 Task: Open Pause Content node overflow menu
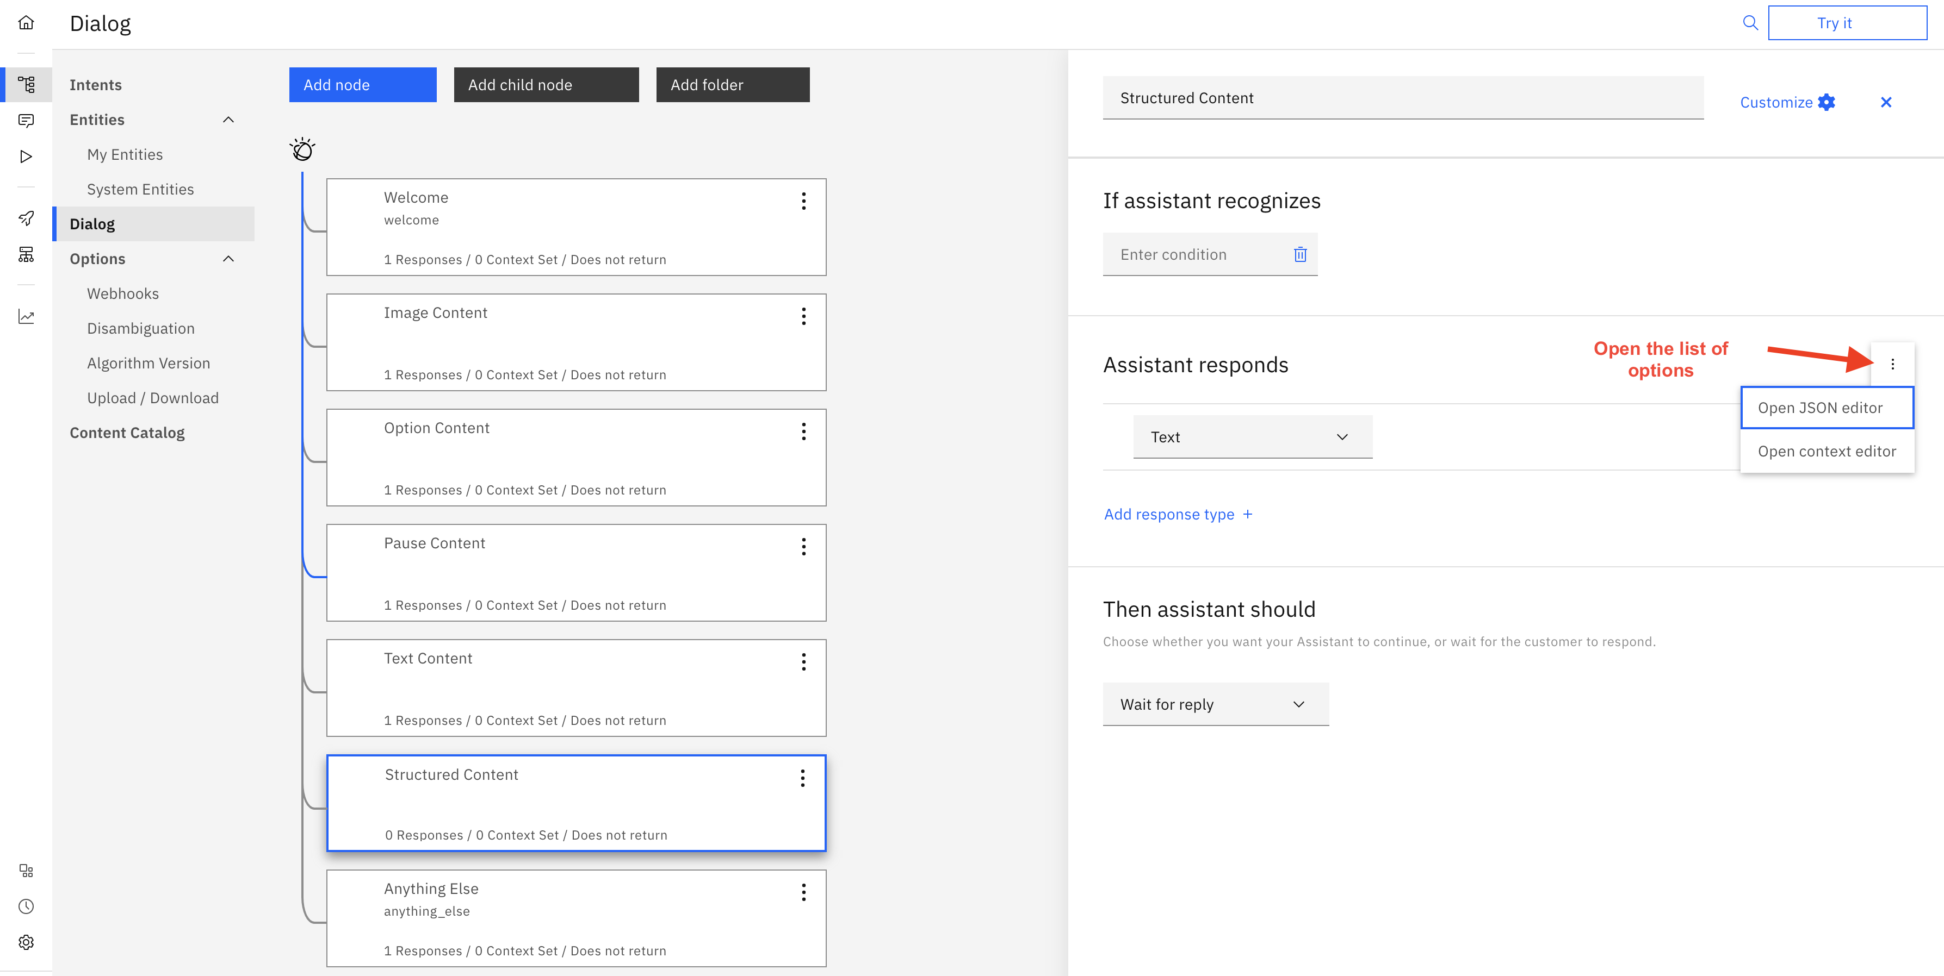[x=803, y=547]
